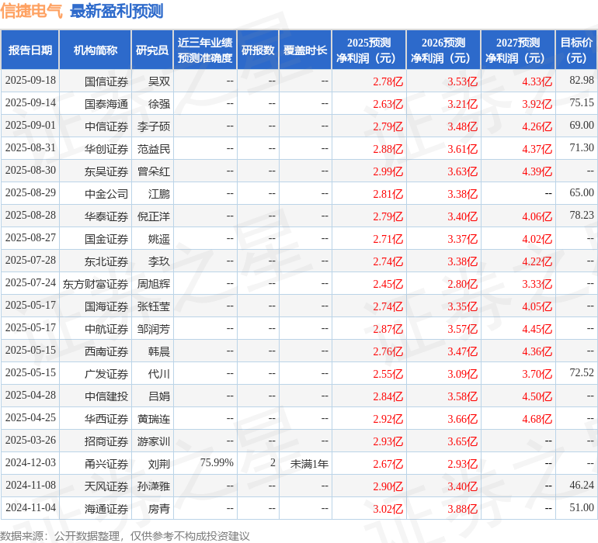Click the 研报数 column header
The width and height of the screenshot is (598, 543).
[x=258, y=50]
